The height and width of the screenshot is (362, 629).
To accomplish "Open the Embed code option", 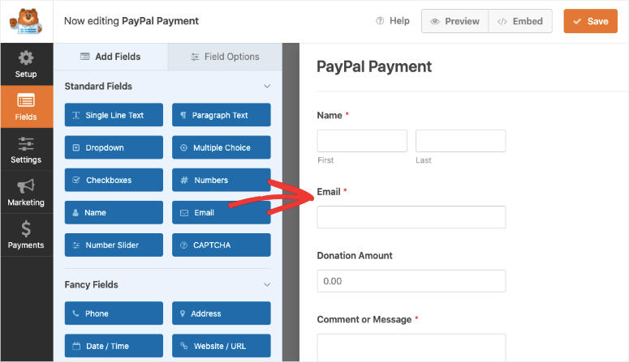I will click(520, 21).
